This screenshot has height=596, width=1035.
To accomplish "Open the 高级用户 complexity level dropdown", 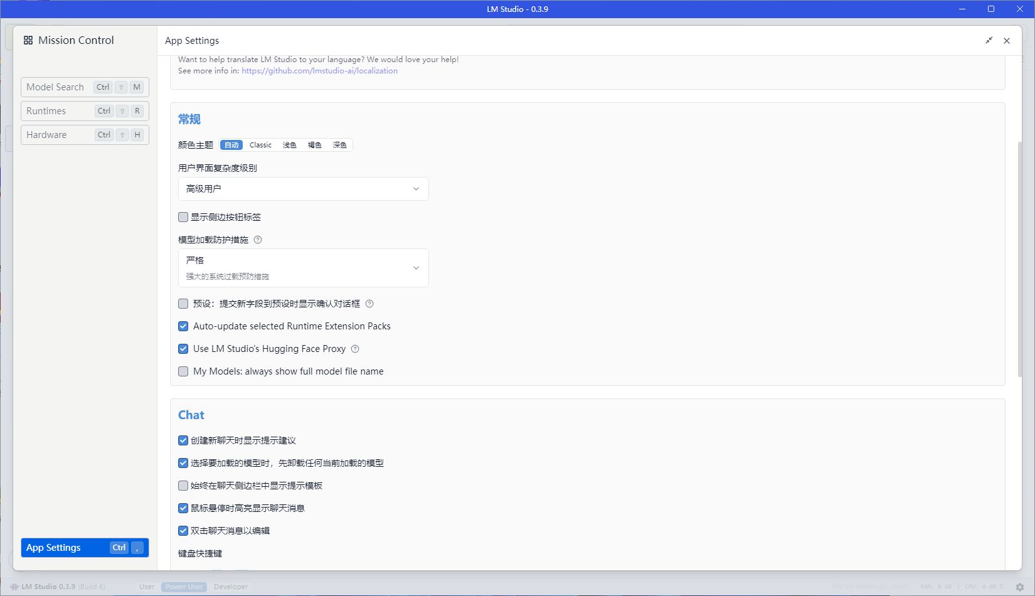I will click(303, 189).
